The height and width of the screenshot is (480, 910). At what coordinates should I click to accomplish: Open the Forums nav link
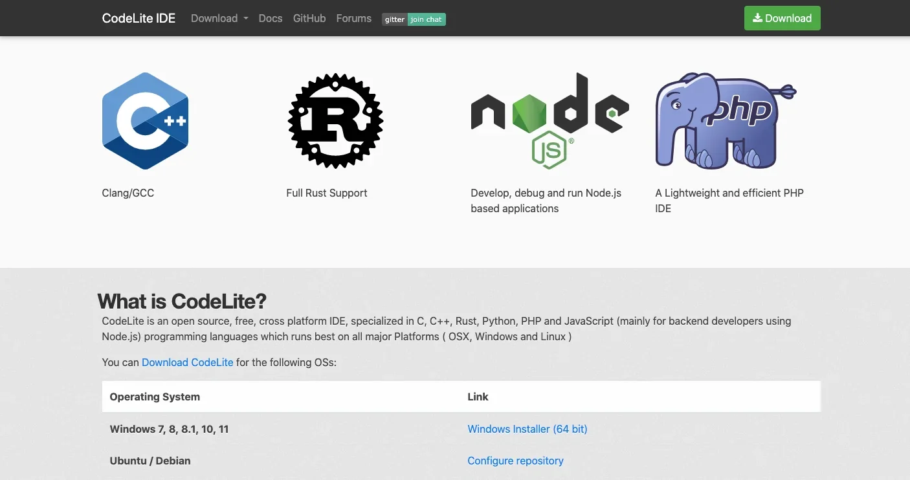tap(353, 18)
